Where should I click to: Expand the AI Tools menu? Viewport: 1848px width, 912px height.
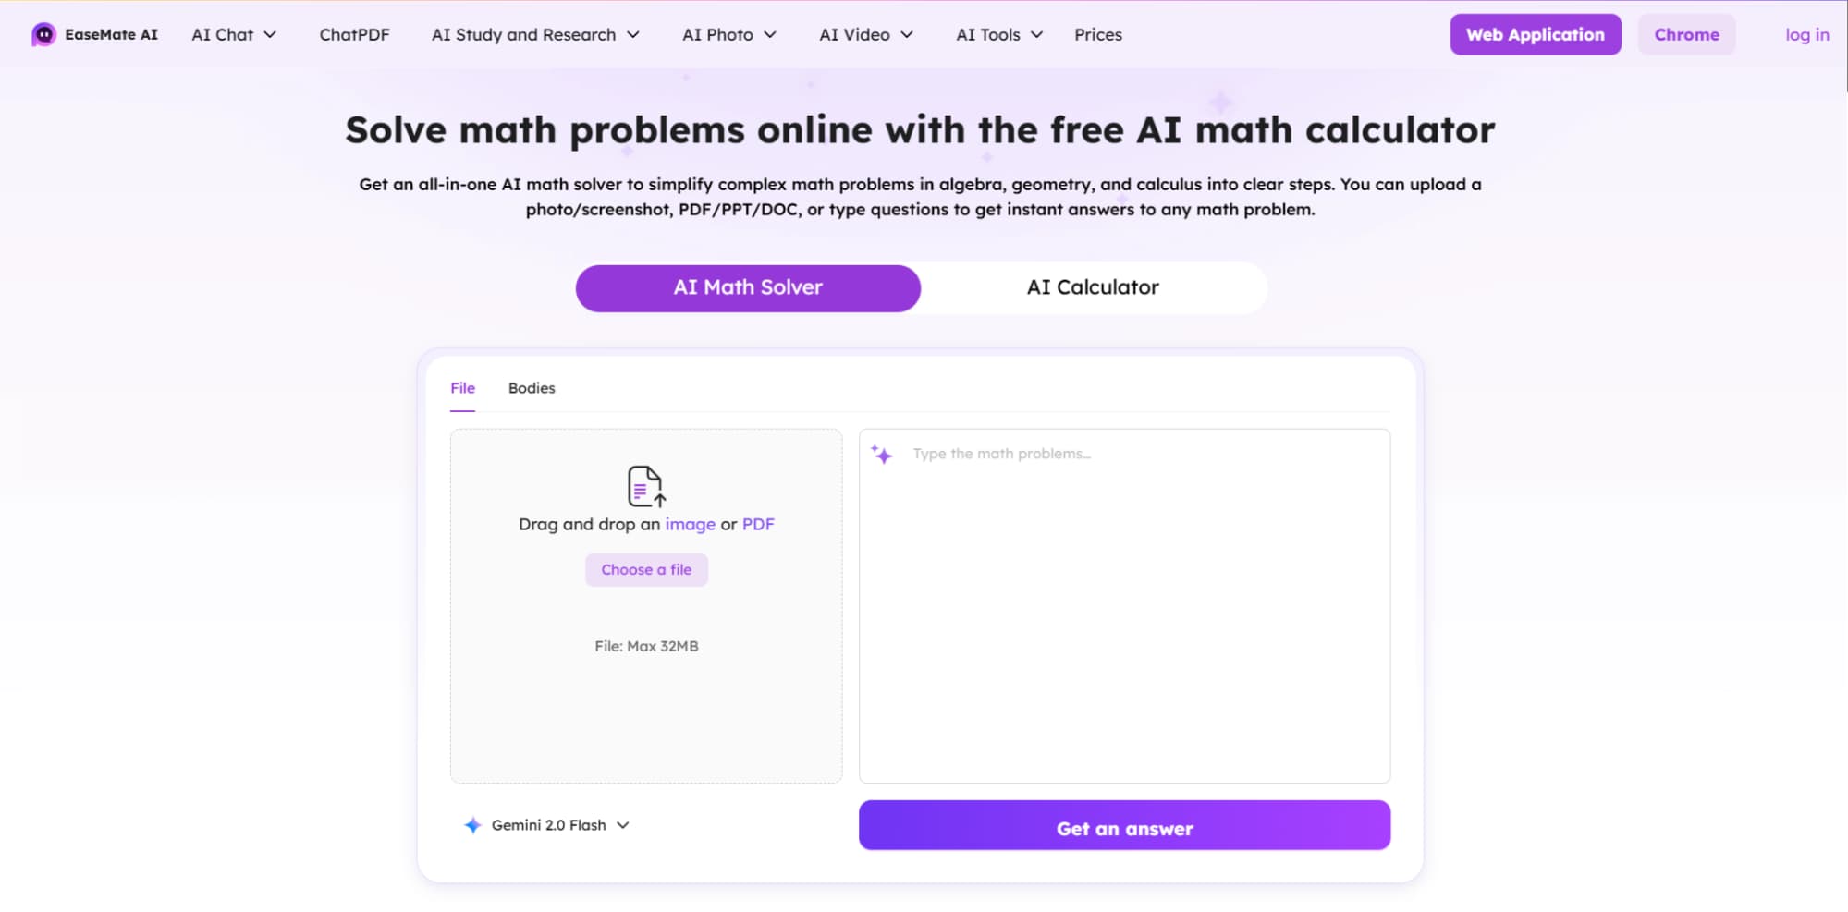pyautogui.click(x=998, y=35)
